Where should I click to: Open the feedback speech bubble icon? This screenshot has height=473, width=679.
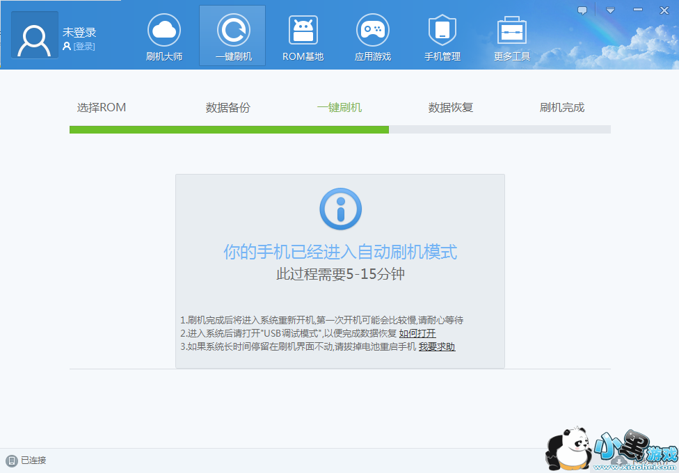pyautogui.click(x=582, y=10)
